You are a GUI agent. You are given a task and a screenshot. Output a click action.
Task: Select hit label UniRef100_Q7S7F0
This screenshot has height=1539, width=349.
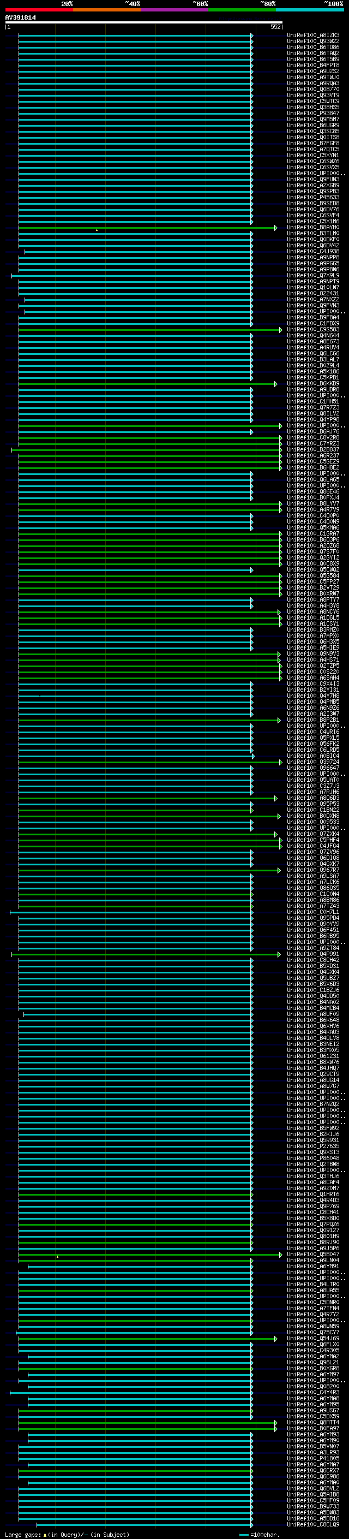313,551
